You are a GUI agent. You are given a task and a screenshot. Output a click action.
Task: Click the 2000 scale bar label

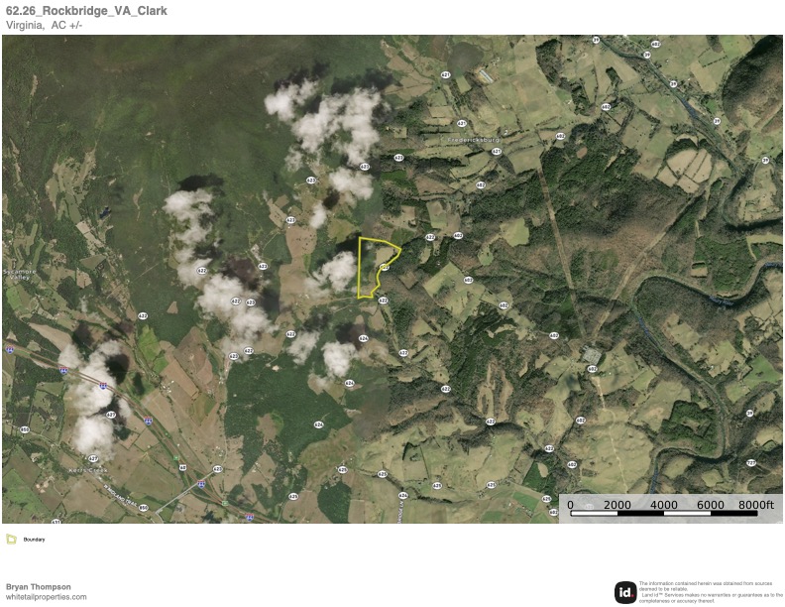pyautogui.click(x=617, y=504)
